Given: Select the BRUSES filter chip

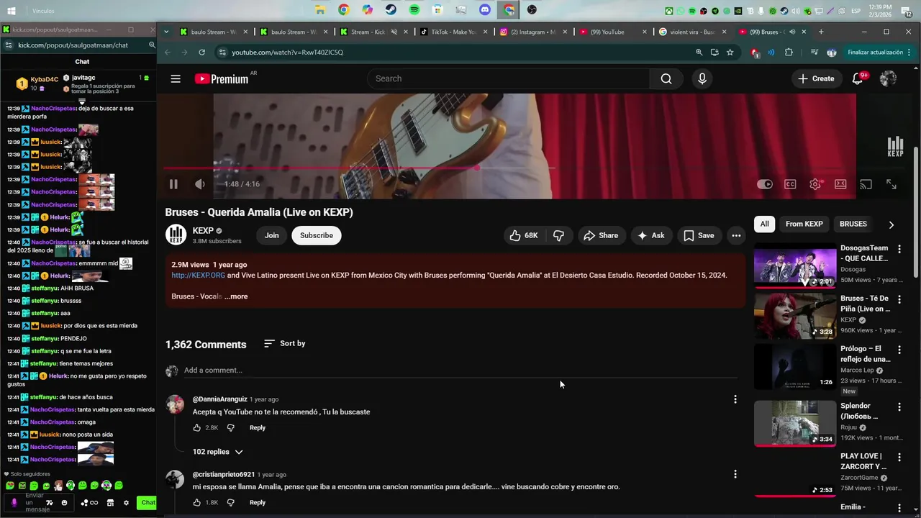Looking at the screenshot, I should 853,224.
